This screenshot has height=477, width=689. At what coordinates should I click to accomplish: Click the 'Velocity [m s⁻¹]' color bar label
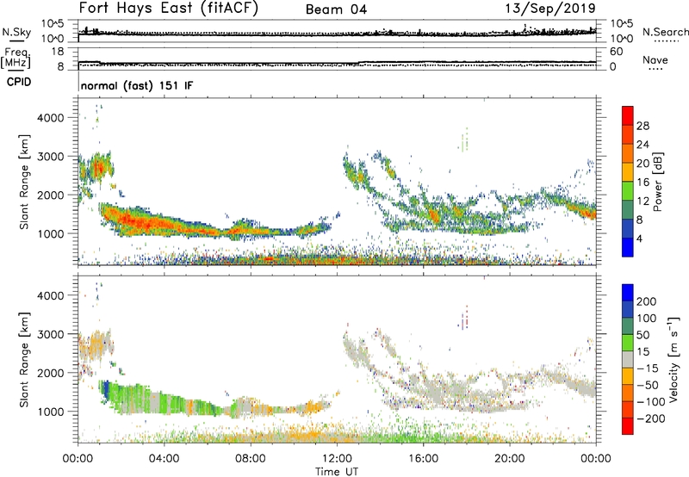[x=673, y=359]
